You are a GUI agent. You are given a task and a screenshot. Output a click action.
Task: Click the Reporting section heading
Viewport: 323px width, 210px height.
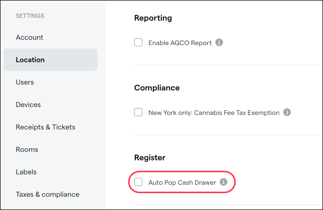(153, 18)
